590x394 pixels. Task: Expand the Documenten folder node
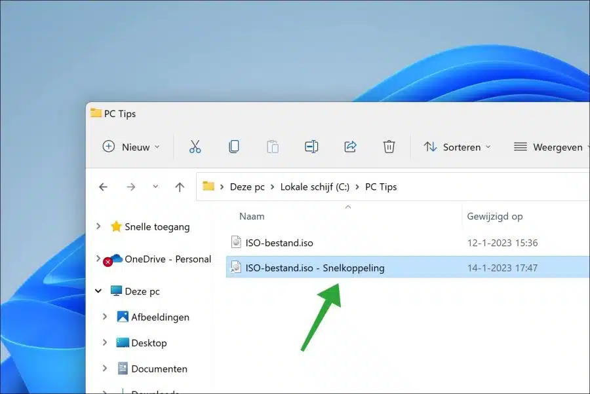[x=105, y=368]
